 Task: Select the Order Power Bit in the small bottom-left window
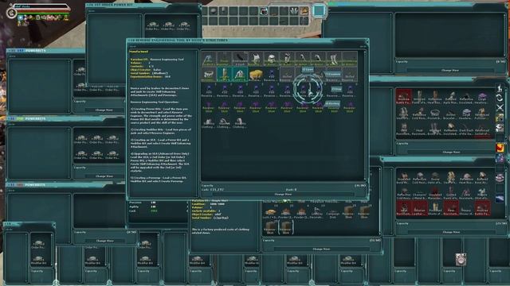39,245
